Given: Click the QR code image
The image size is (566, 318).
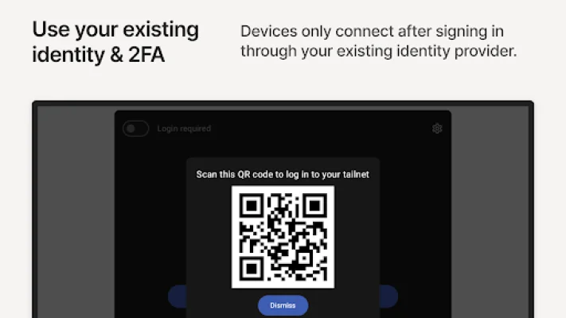Looking at the screenshot, I should (x=283, y=237).
